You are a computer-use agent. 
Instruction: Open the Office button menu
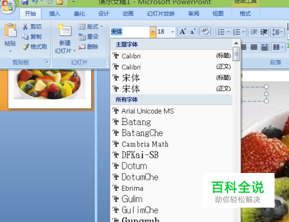[8, 6]
